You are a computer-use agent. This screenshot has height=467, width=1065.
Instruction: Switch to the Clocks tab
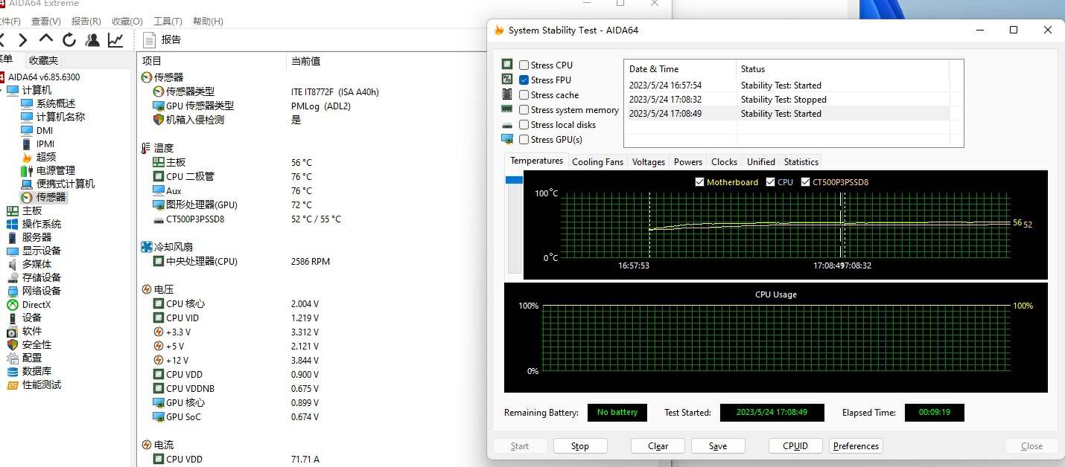point(724,161)
